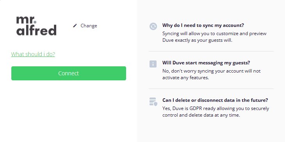Click the sync arrows icon

153,26
